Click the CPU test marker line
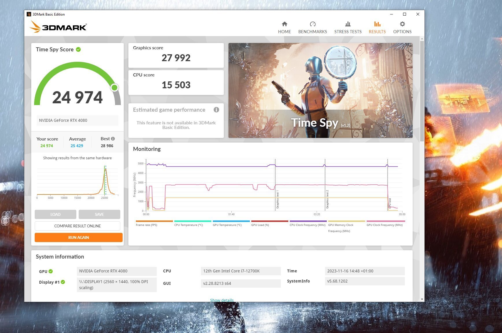 pos(388,185)
